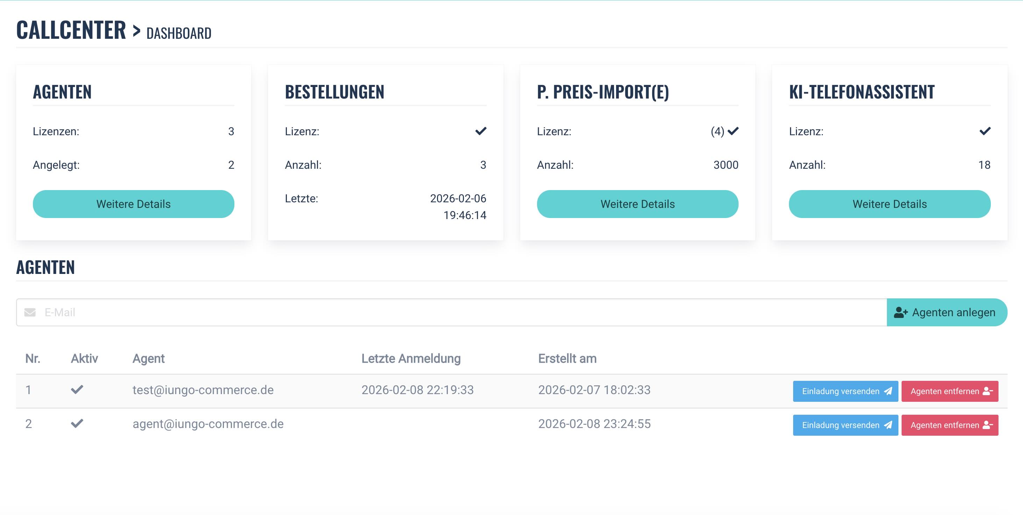Image resolution: width=1023 pixels, height=515 pixels.
Task: Click the add-user icon on Agenten anlegen
Action: click(x=900, y=312)
